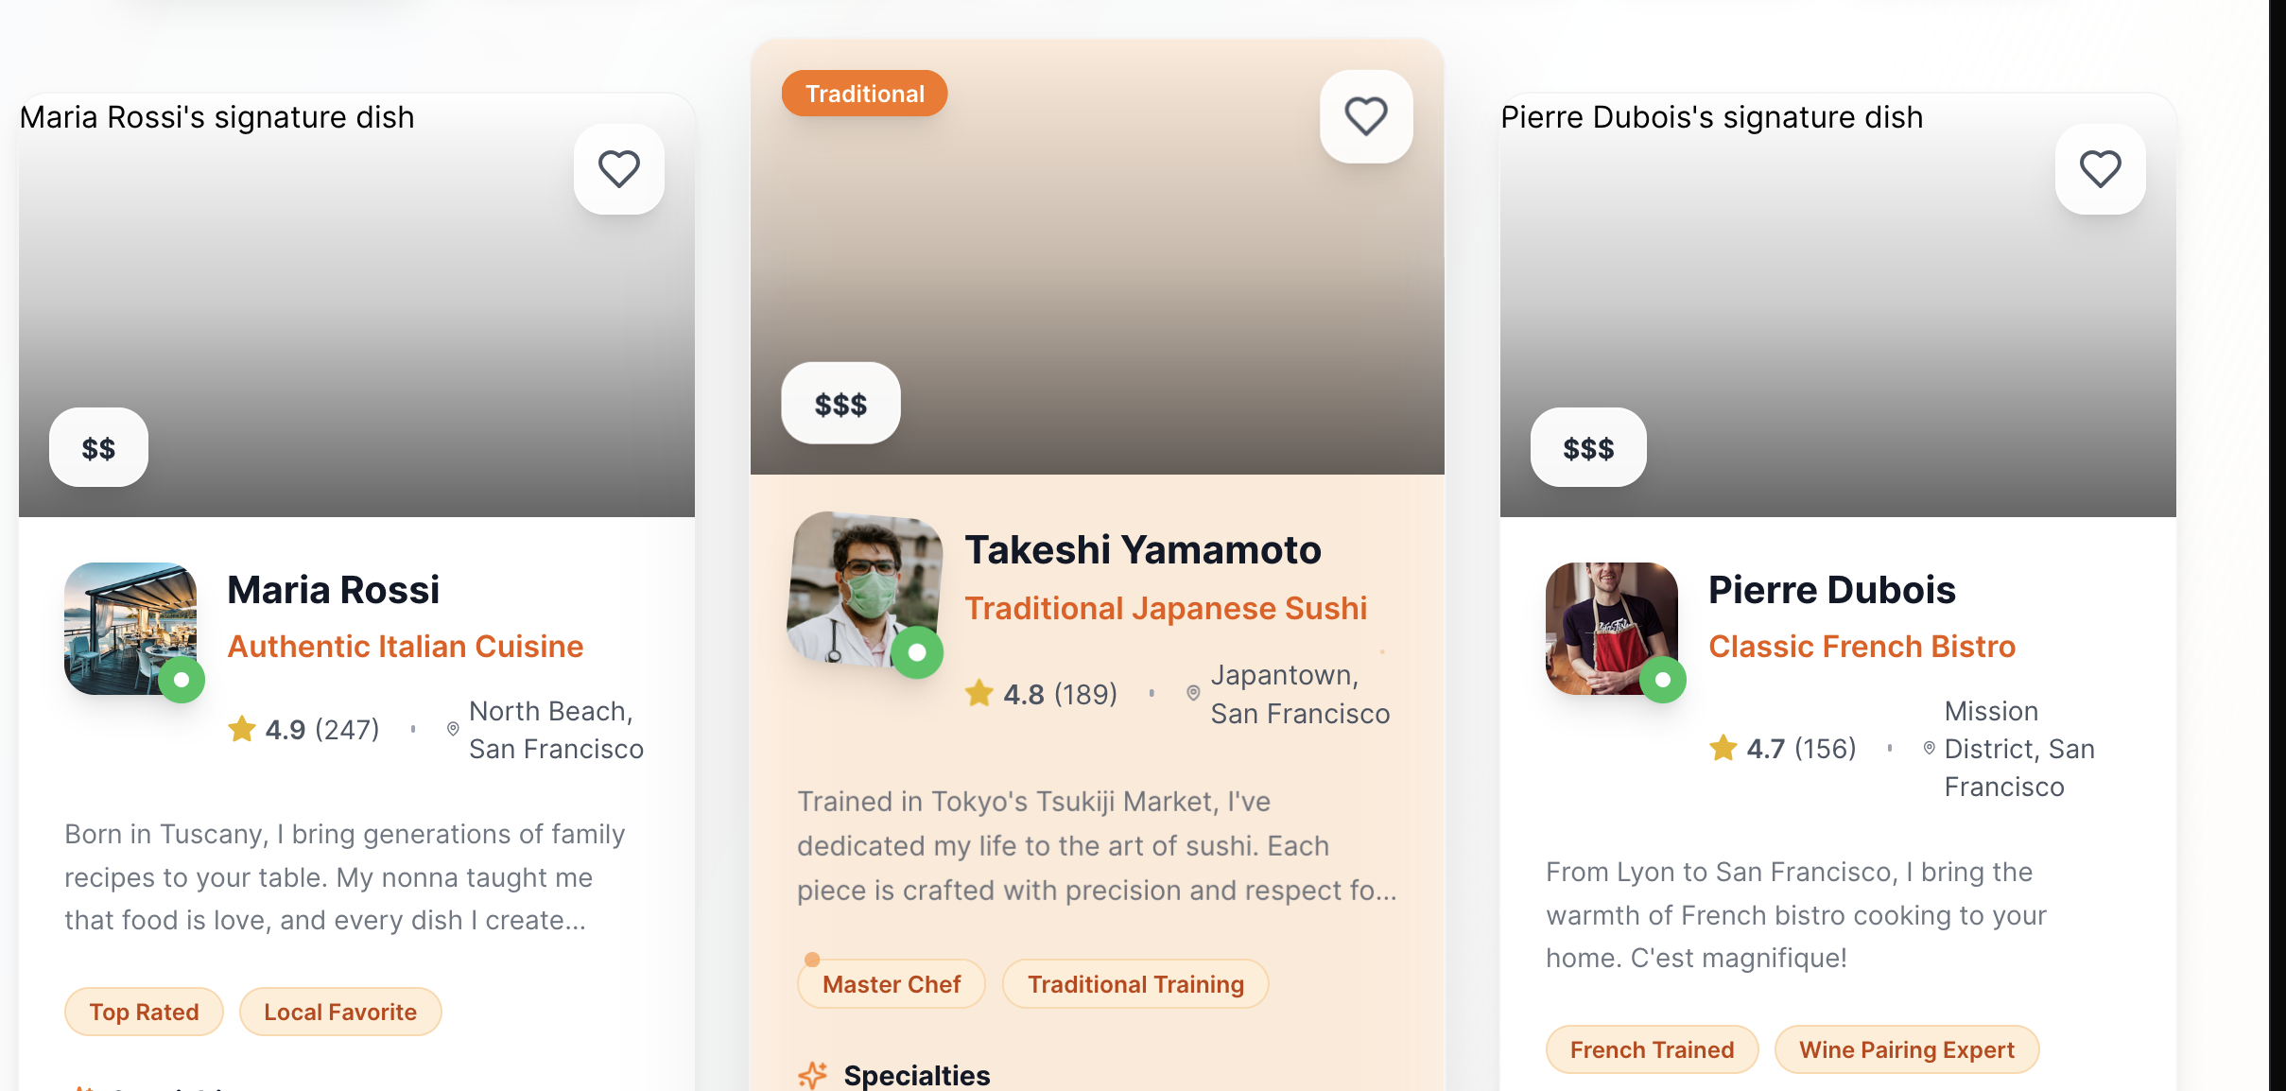Click the location pin next to North Beach

453,729
